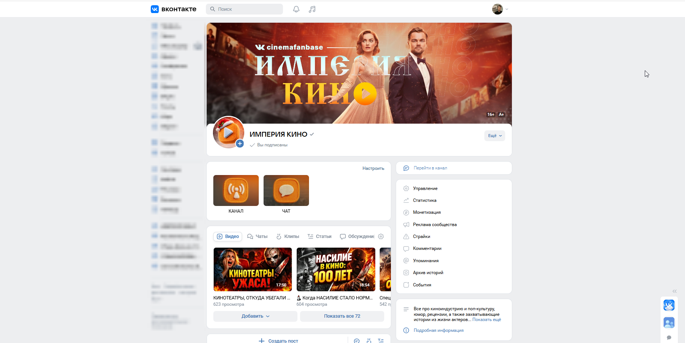Expand the Ещё dropdown
Screen dimensions: 685x343
click(x=495, y=136)
